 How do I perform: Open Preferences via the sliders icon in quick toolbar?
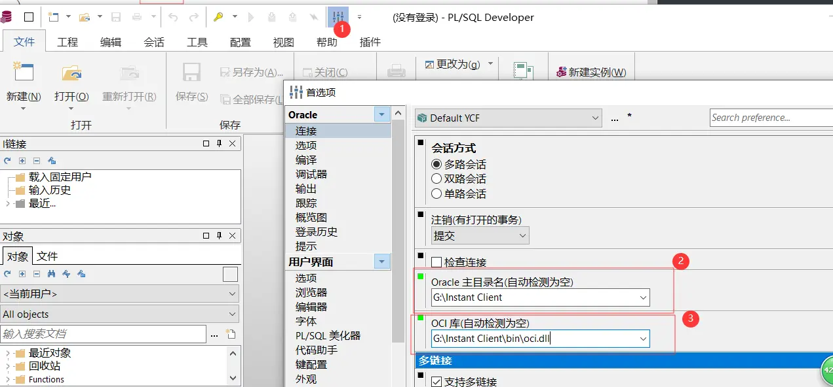[338, 16]
